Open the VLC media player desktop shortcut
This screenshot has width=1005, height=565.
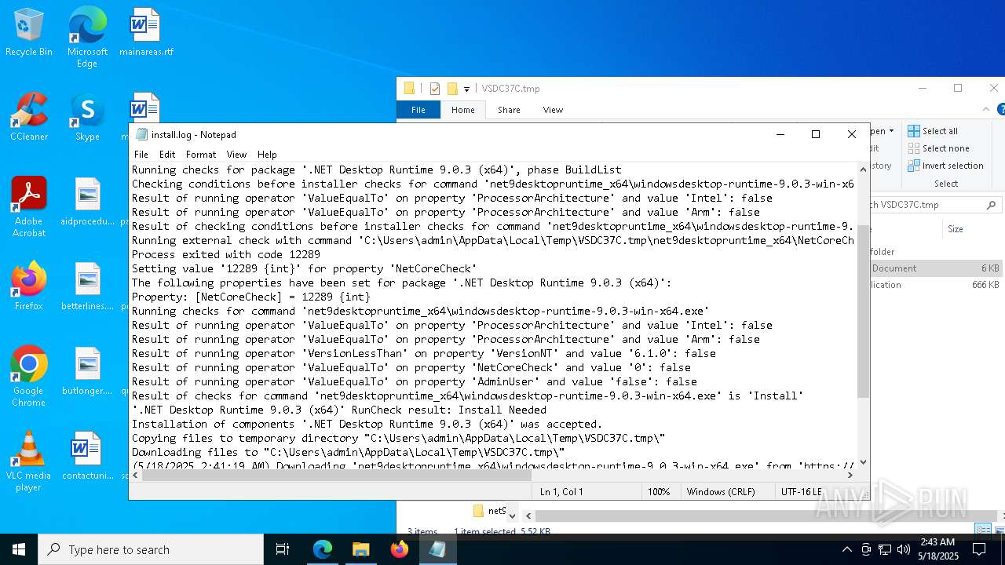click(x=29, y=461)
